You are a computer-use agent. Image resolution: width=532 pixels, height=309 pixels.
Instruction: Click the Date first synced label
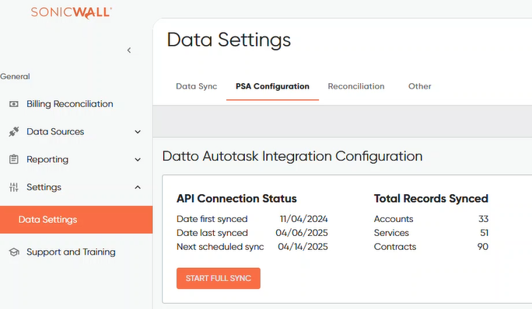(x=212, y=219)
